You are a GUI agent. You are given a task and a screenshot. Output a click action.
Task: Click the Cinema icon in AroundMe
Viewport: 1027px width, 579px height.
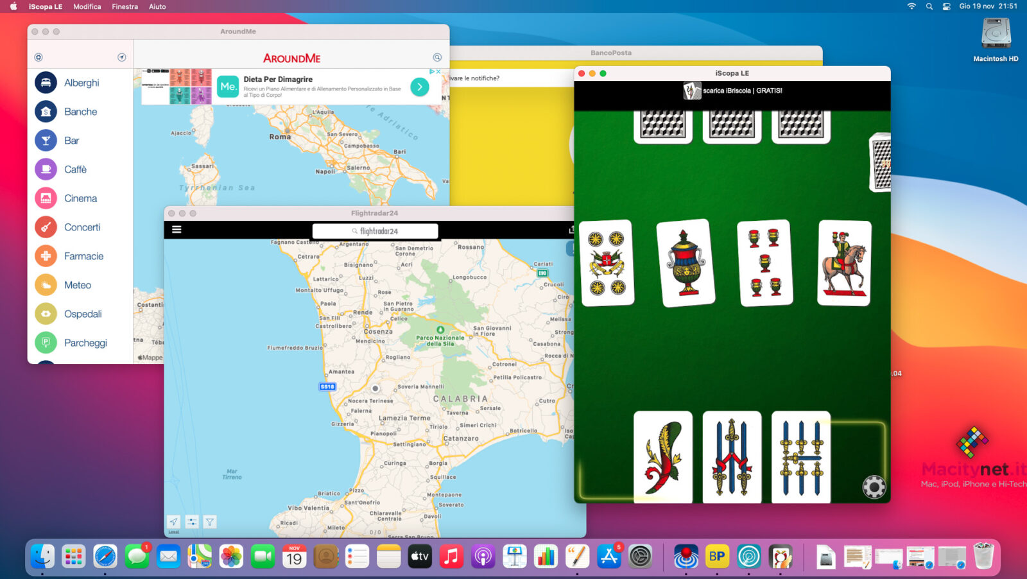point(46,198)
